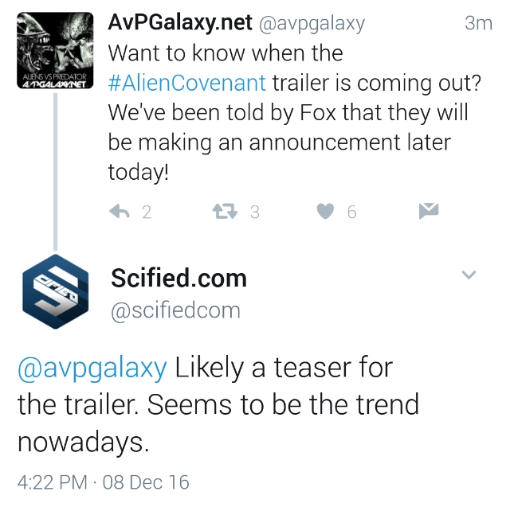Click the 4:22 PM 08 Dec 16 timestamp
The height and width of the screenshot is (507, 510).
(x=104, y=482)
